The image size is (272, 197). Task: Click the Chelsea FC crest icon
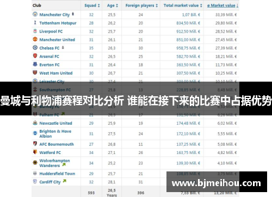35,47
